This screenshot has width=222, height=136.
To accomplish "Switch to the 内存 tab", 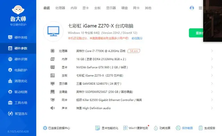I will pyautogui.click(x=74, y=8).
